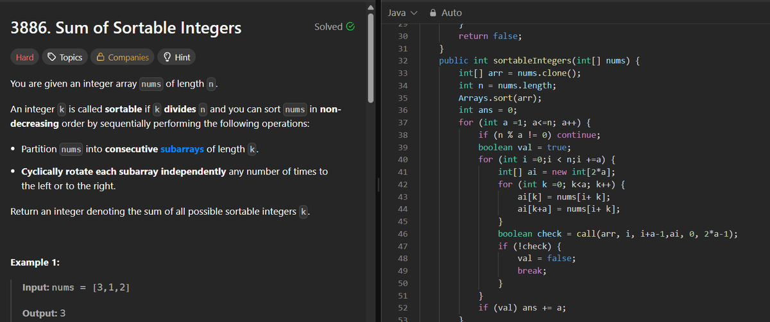
Task: Click the lock icon beside Auto
Action: 433,12
